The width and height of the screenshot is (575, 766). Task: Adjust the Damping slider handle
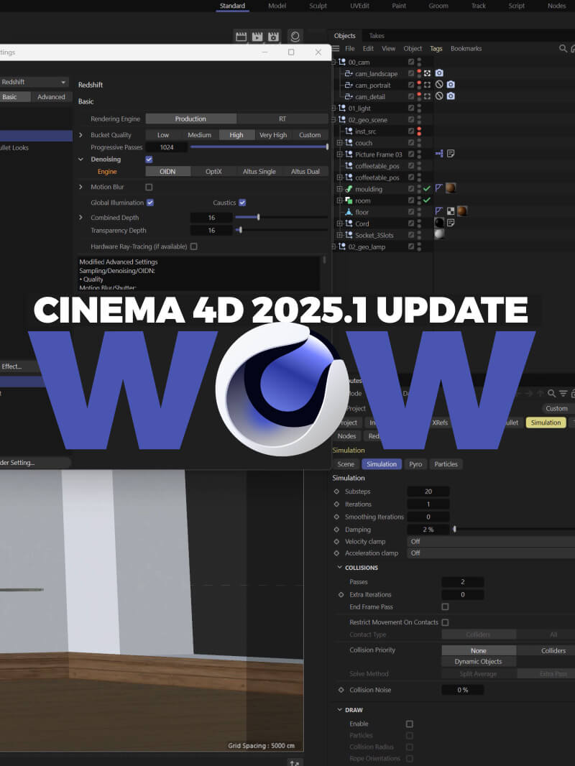pyautogui.click(x=455, y=529)
